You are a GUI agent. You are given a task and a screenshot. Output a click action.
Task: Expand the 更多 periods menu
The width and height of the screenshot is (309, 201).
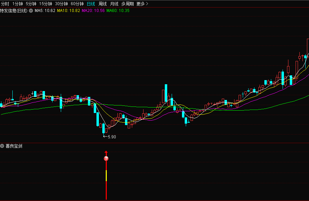pyautogui.click(x=142, y=4)
